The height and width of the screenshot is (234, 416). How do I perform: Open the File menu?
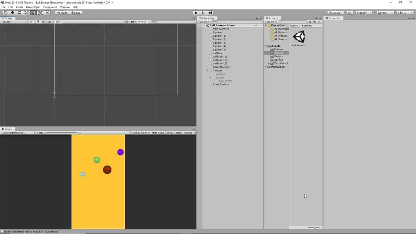(x=4, y=7)
